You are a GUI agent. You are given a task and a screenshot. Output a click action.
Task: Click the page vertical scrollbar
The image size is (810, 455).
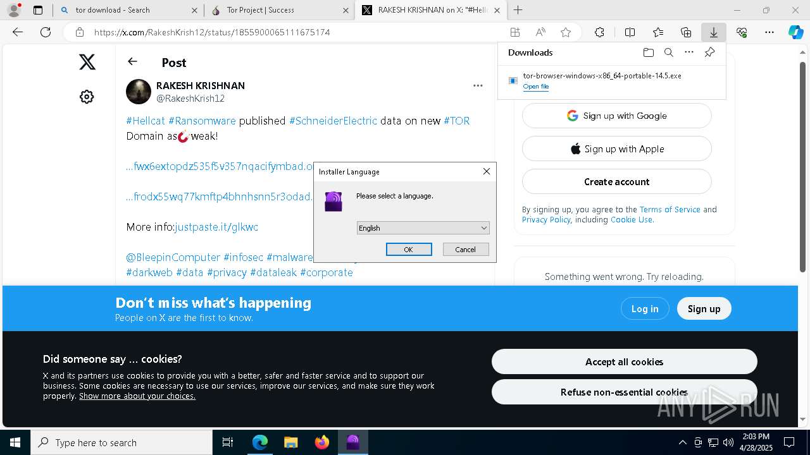[x=803, y=167]
